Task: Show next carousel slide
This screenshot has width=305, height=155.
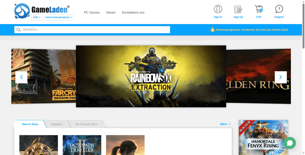Action: point(281,77)
